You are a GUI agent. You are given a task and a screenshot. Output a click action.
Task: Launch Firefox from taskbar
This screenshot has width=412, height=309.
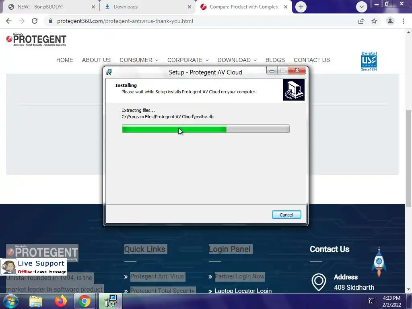point(61,301)
